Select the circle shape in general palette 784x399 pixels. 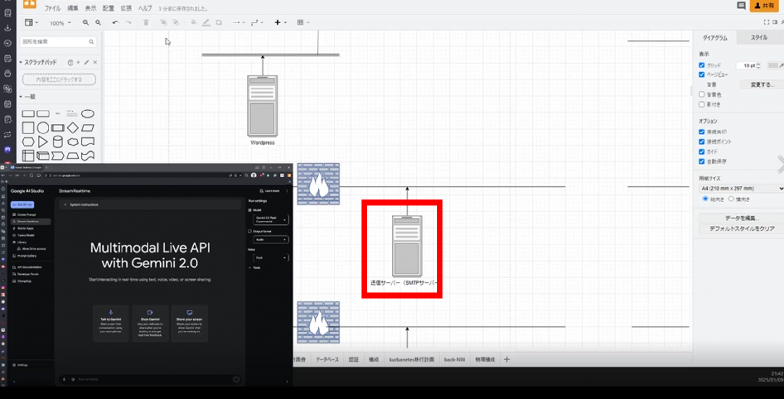(x=43, y=128)
